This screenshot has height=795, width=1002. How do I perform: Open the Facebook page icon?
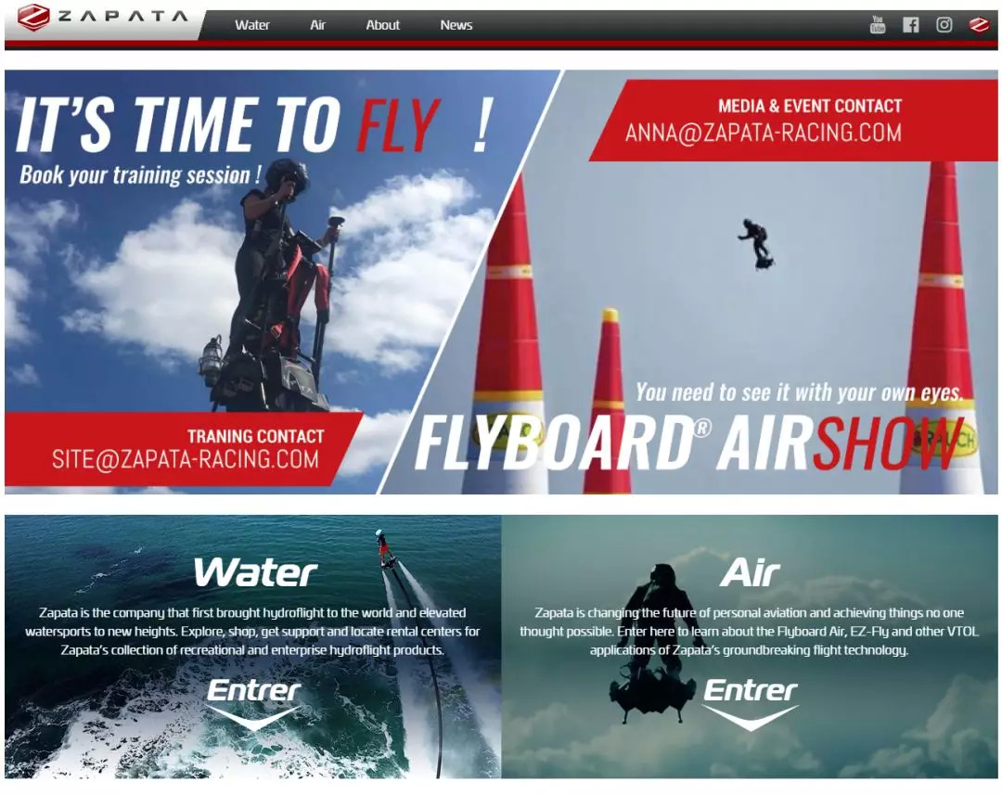pos(911,25)
